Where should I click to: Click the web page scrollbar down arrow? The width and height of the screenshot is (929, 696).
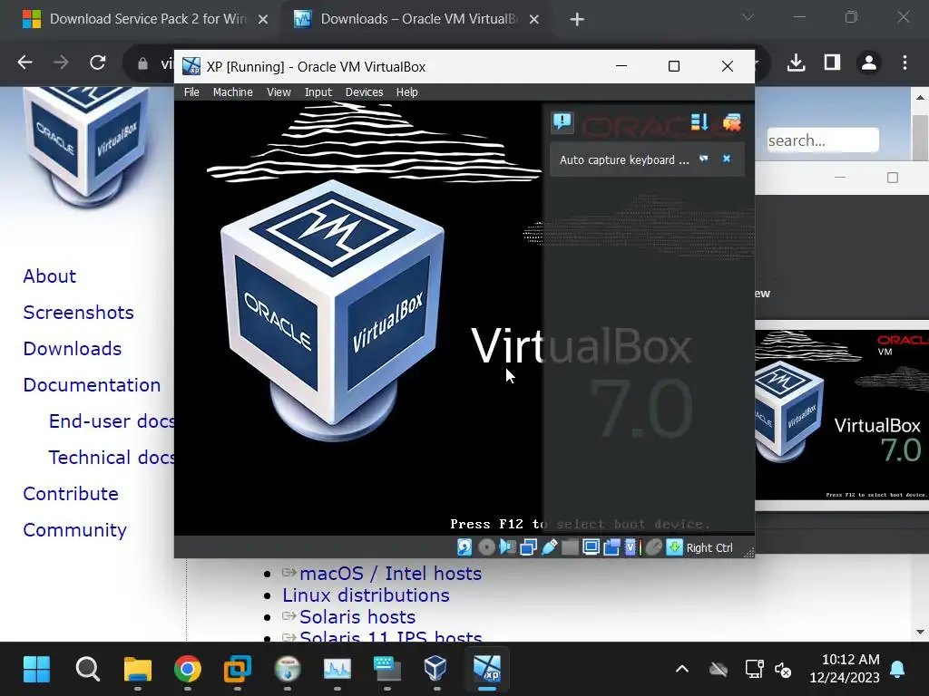tap(920, 632)
